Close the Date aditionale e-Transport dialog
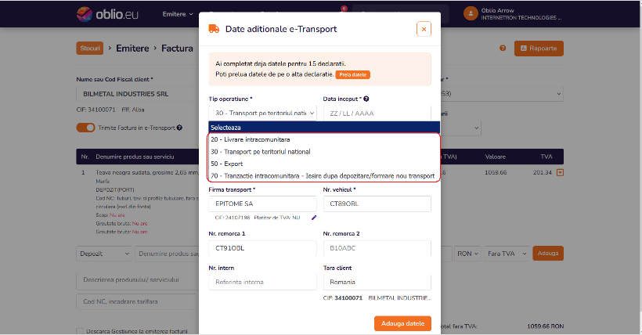The width and height of the screenshot is (642, 335). (x=424, y=29)
